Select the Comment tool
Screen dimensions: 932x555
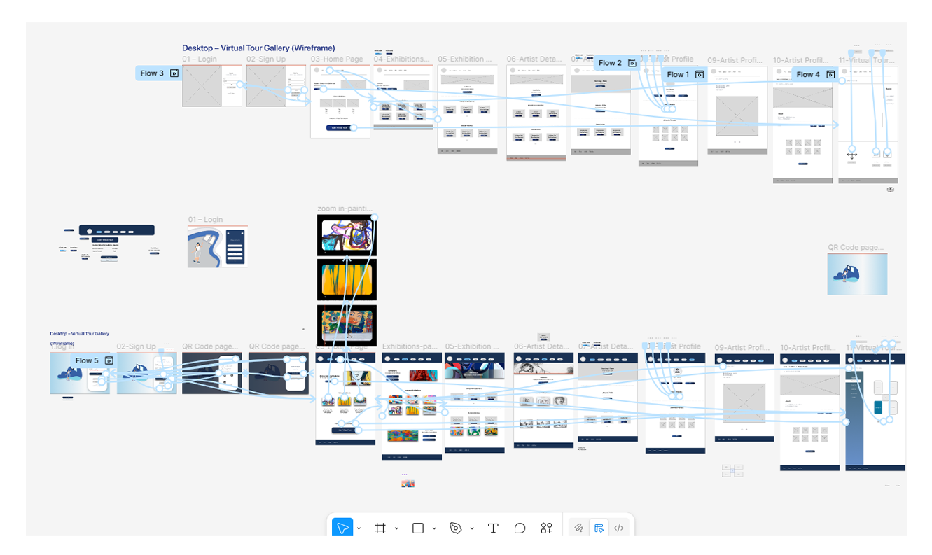[520, 528]
